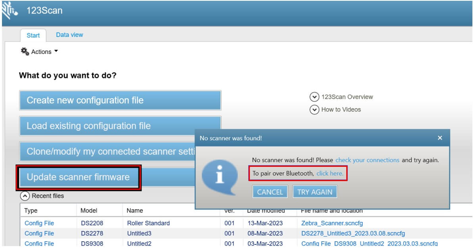Choose Load existing configuration file

click(120, 126)
